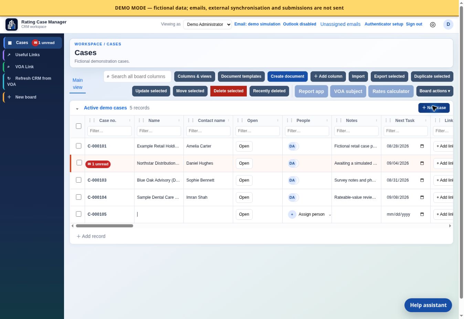The image size is (464, 319).
Task: Open calendar picker for 08/31/2026 date
Action: pos(422,180)
